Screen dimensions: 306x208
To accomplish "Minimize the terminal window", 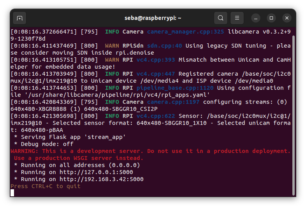I will tap(256, 18).
